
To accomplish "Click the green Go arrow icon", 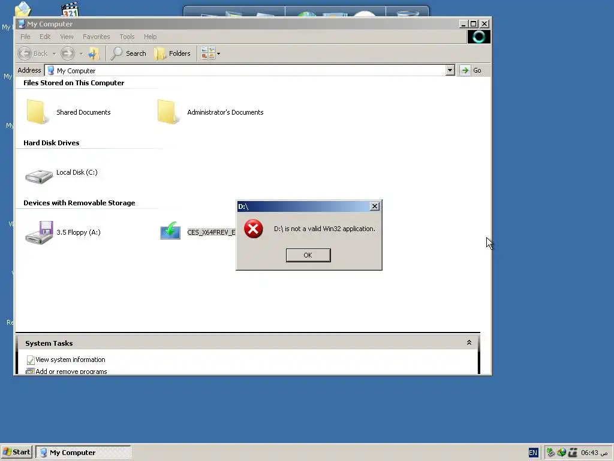I will pyautogui.click(x=465, y=71).
